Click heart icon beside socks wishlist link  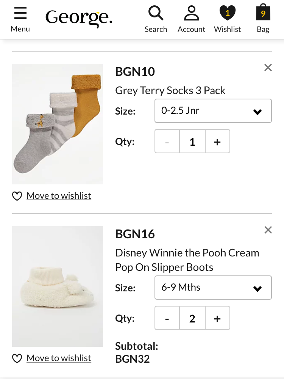coord(17,196)
